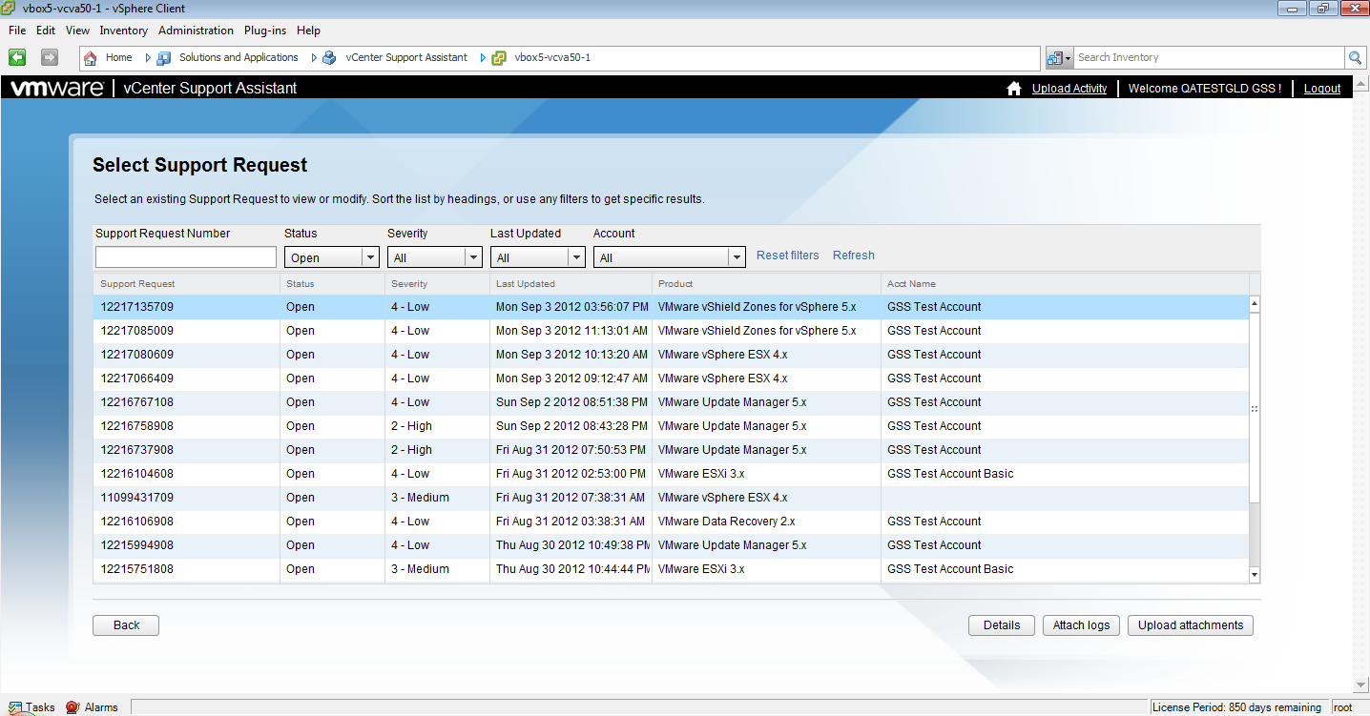Click the Upload attachments button

(1191, 625)
